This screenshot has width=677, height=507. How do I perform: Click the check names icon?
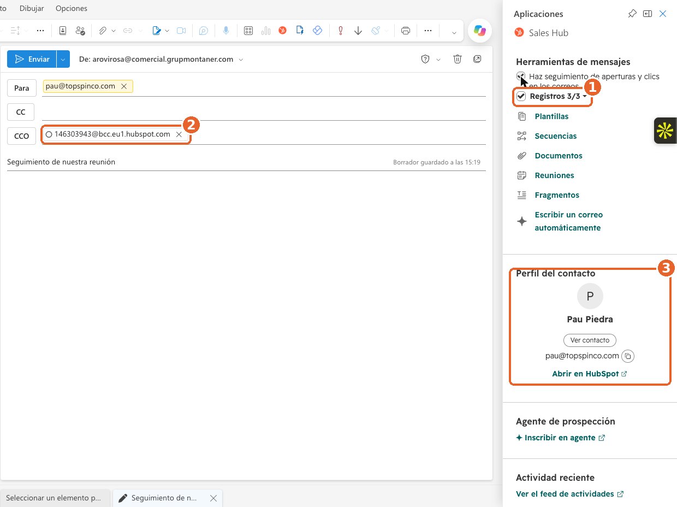coord(80,31)
